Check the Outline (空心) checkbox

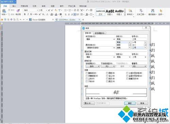(x=107, y=76)
